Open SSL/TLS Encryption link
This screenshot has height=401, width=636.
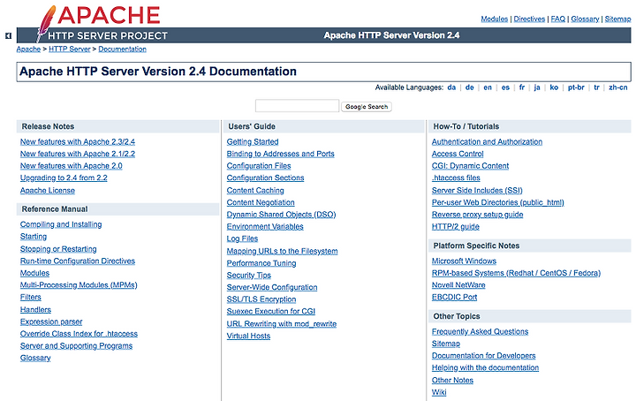[x=261, y=299]
